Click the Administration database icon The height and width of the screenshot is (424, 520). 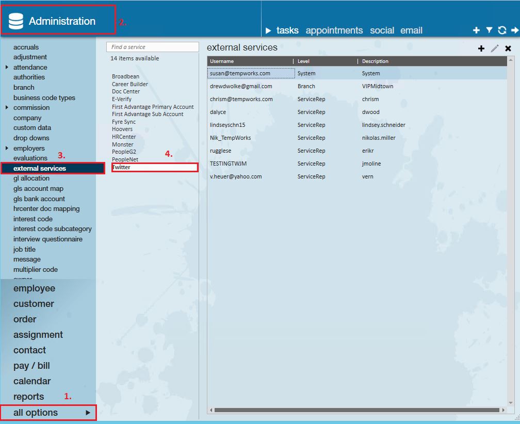tap(16, 21)
